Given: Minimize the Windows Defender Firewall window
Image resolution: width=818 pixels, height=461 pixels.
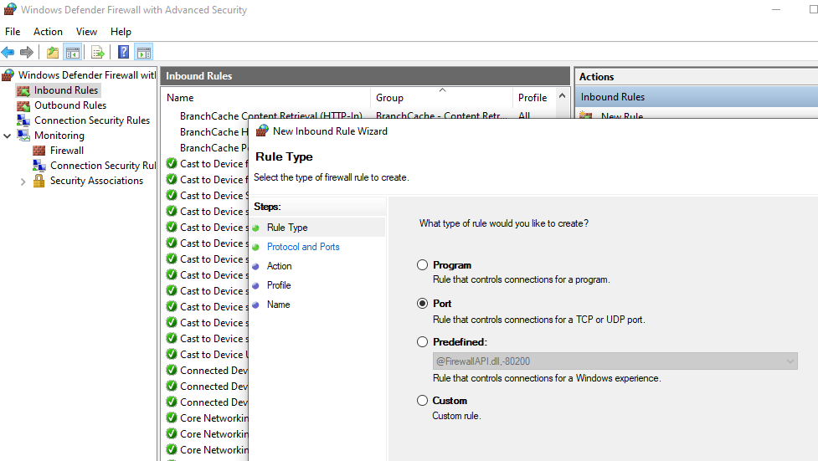Looking at the screenshot, I should coord(776,9).
